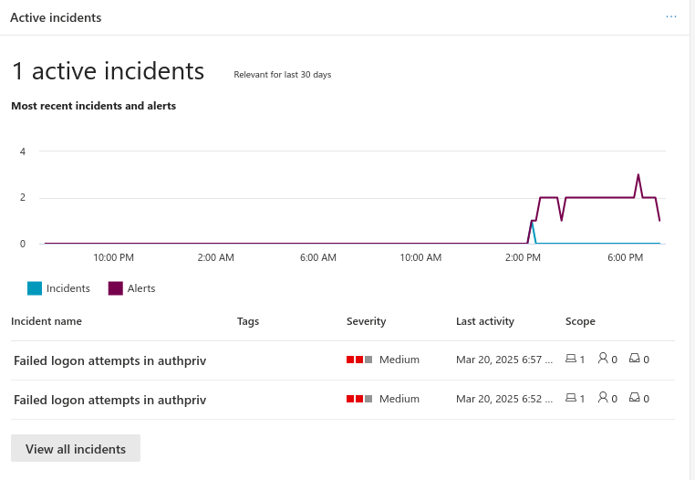Select the Tags column header
The height and width of the screenshot is (480, 695).
point(248,321)
